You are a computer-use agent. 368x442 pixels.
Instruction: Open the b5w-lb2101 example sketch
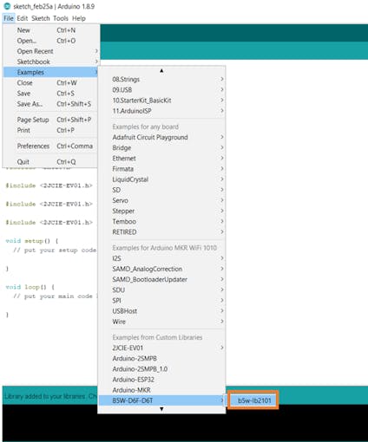pyautogui.click(x=254, y=400)
